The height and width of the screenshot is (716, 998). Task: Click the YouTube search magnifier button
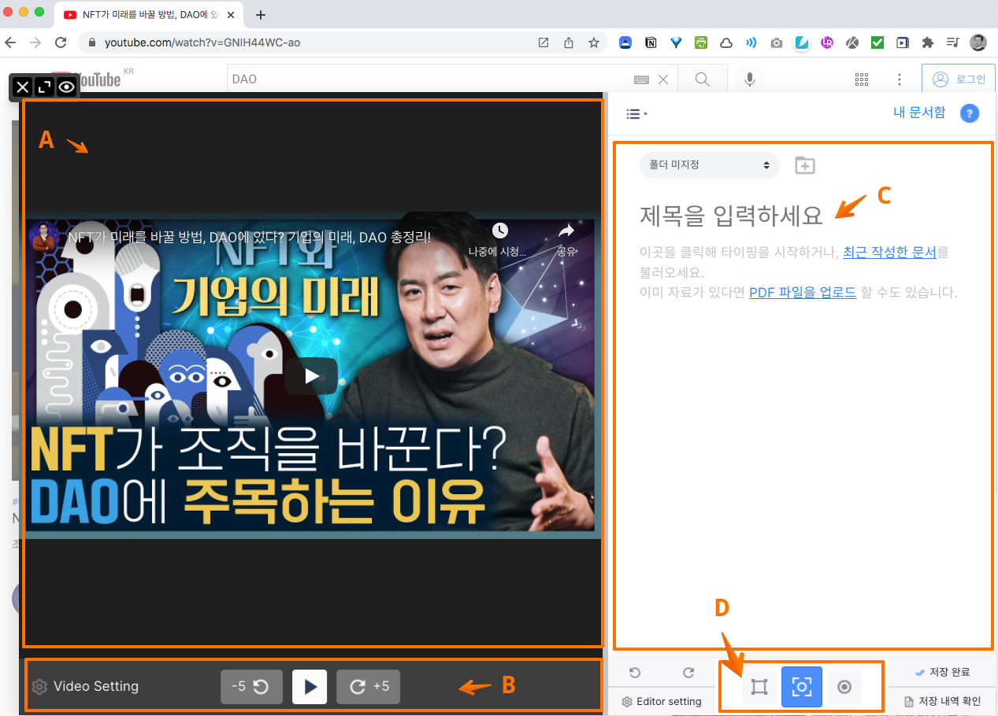tap(702, 79)
